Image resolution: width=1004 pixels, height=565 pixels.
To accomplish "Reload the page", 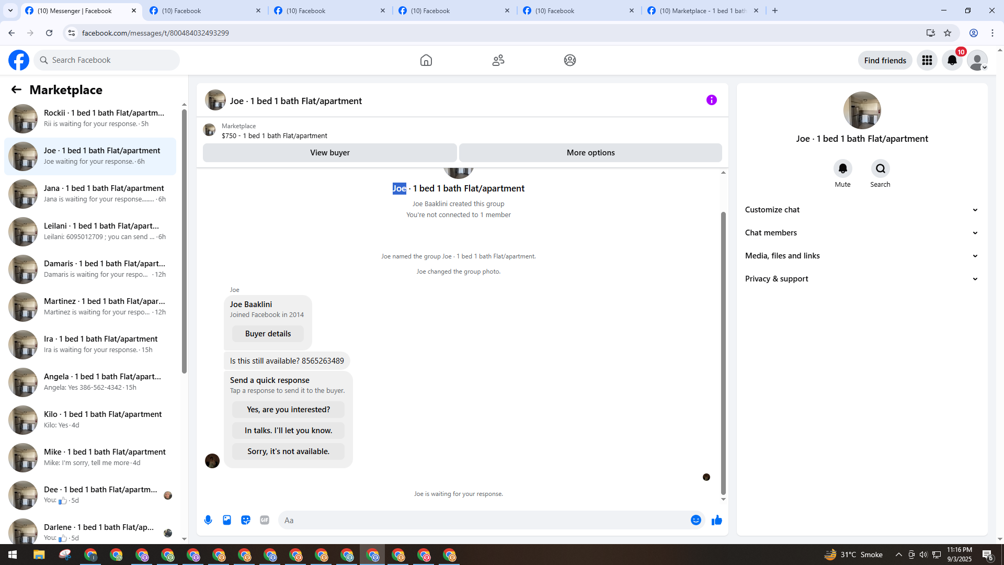I will click(x=49, y=33).
